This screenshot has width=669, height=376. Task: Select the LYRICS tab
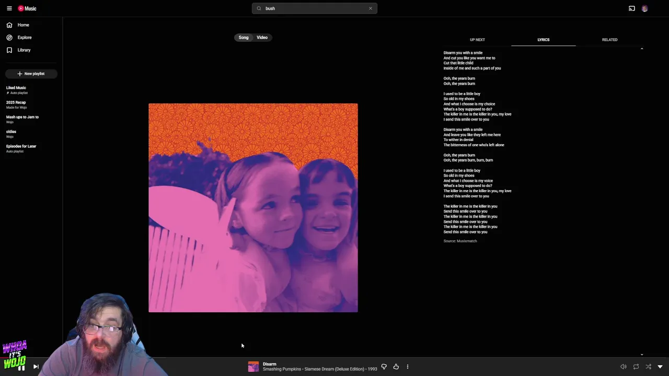point(544,40)
